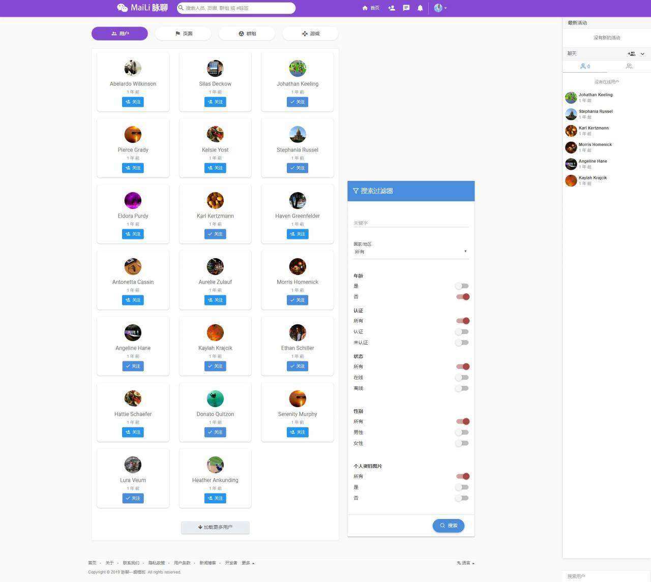Image resolution: width=651 pixels, height=582 pixels.
Task: Open the messages chat icon in navbar
Action: coord(406,8)
